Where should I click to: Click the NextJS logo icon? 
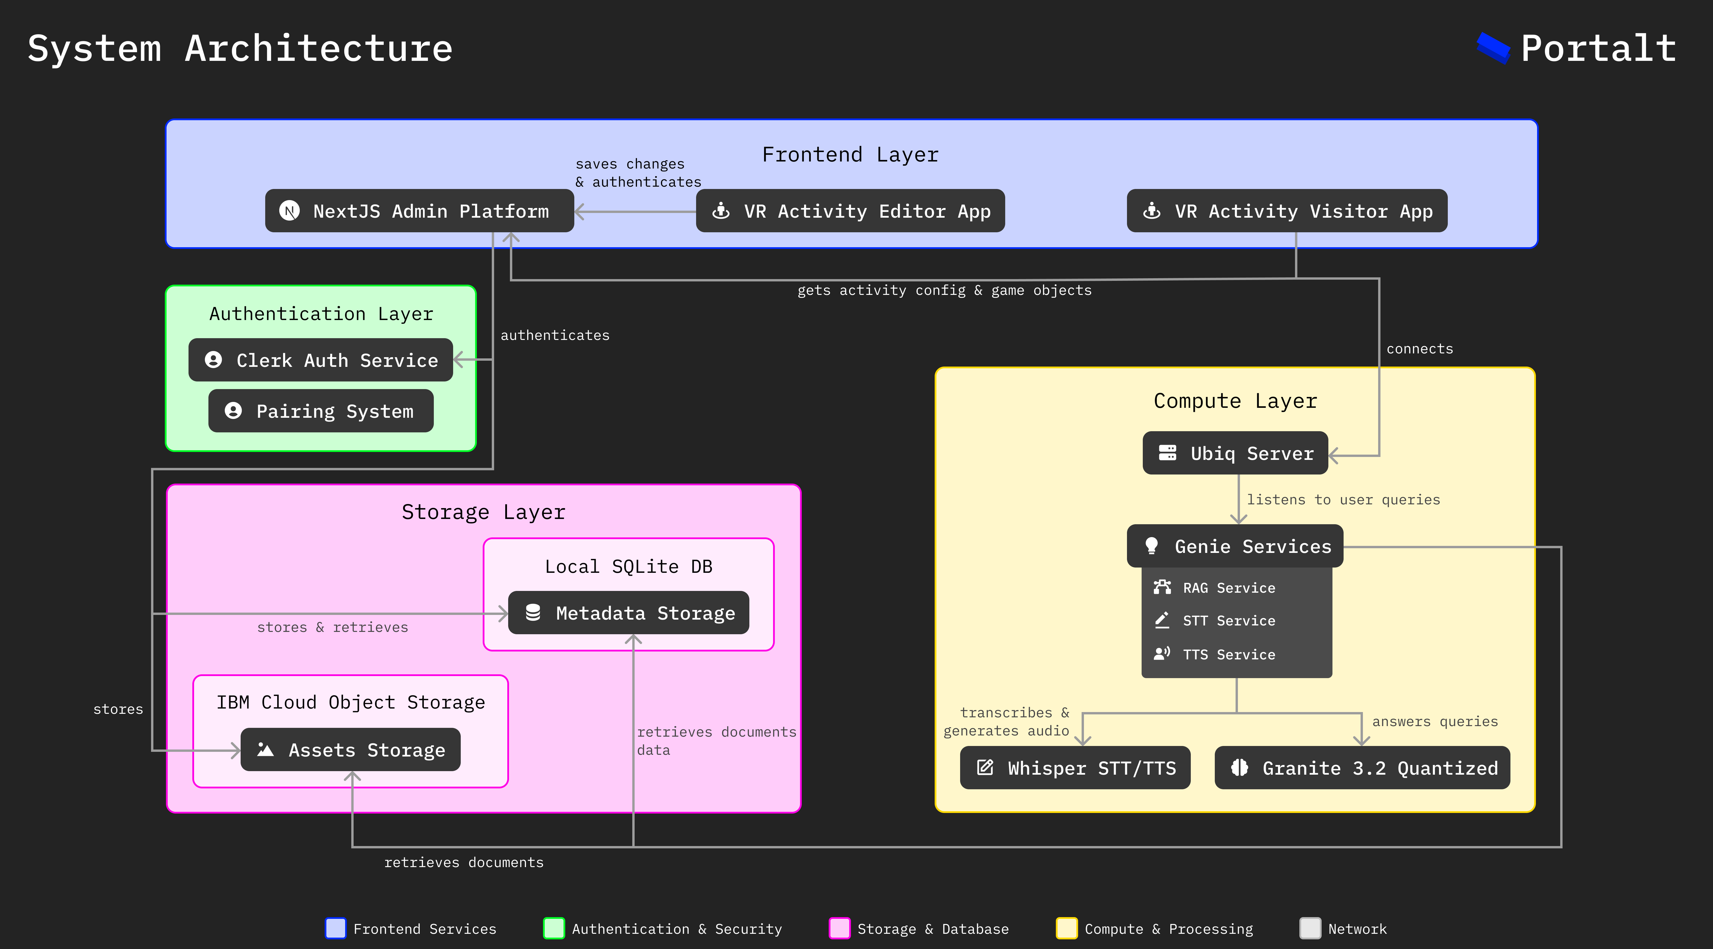289,211
